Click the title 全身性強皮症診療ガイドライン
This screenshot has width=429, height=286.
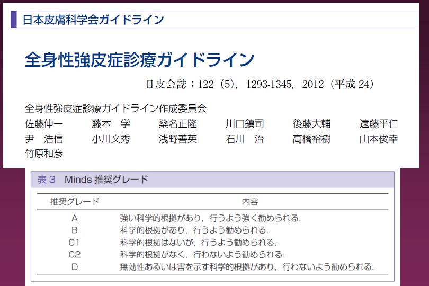click(x=139, y=60)
